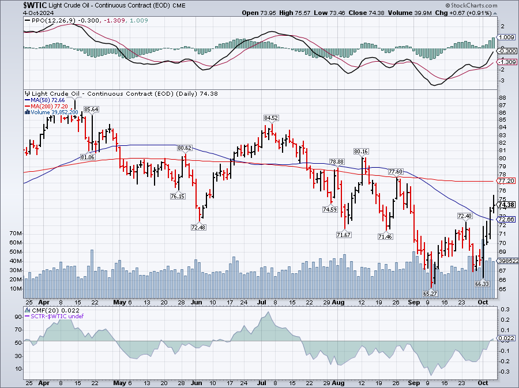
Task: Click the price bars icon before Light Crude Oil legend
Action: (26, 93)
